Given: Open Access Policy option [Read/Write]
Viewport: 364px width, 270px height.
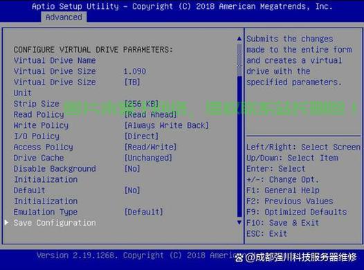Looking at the screenshot, I should click(150, 147).
